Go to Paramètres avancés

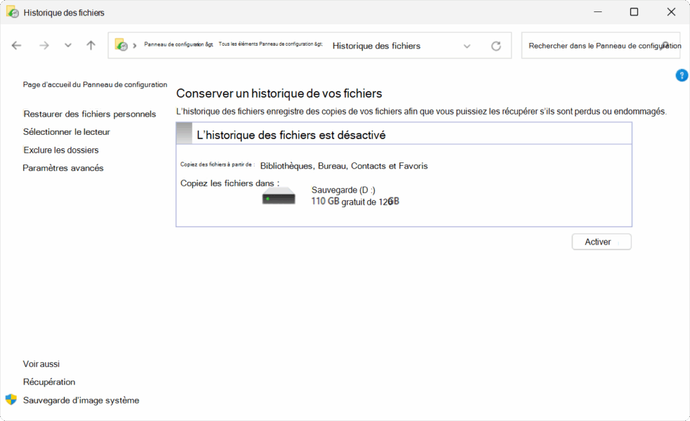point(63,168)
